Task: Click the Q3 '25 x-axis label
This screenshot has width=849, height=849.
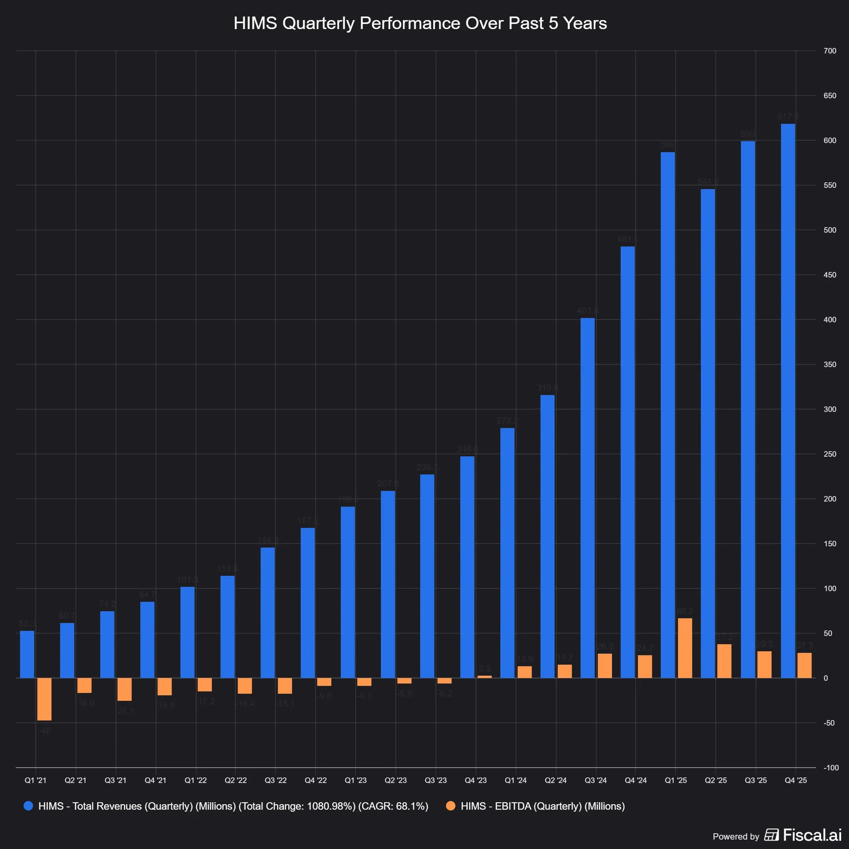Action: click(x=756, y=780)
